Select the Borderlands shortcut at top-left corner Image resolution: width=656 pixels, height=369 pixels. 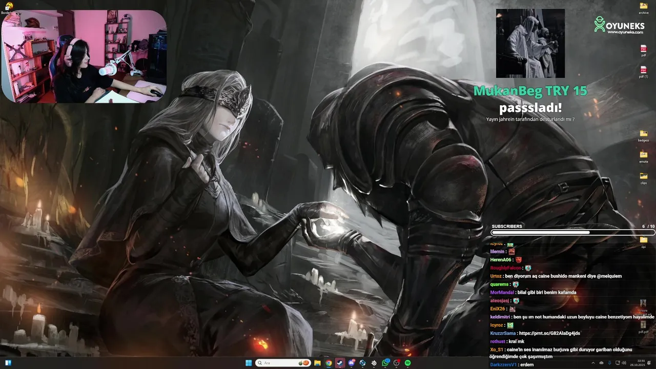[x=8, y=7]
